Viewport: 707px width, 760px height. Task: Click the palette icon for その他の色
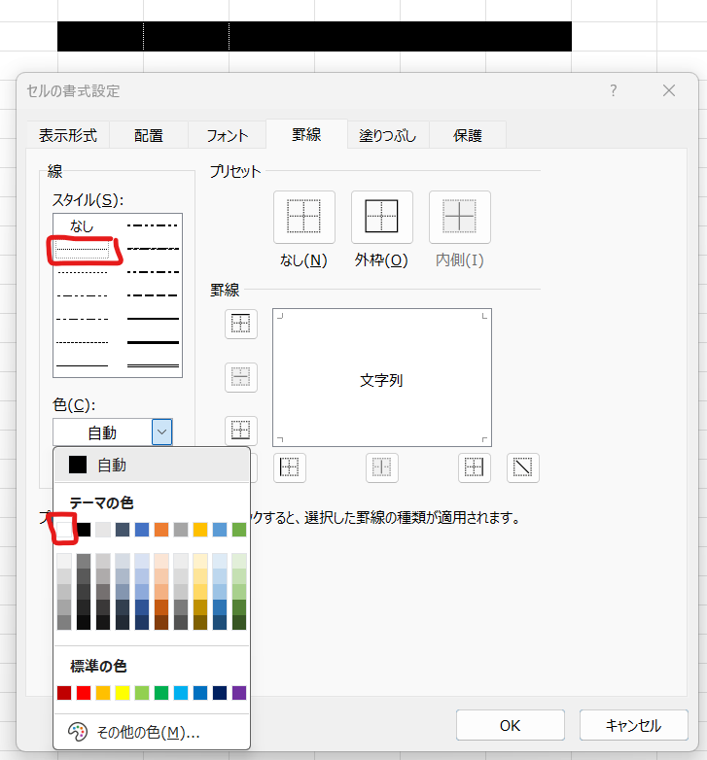click(x=78, y=732)
